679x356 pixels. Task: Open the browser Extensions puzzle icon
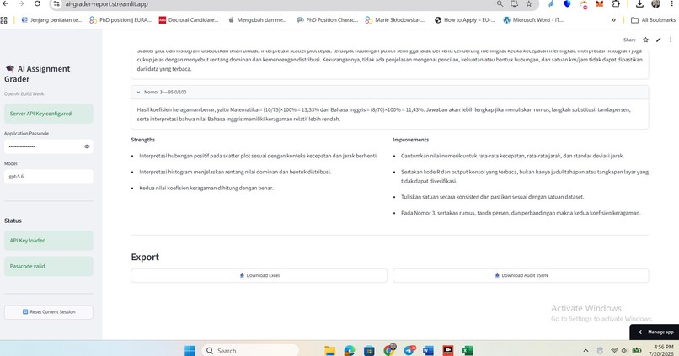616,4
